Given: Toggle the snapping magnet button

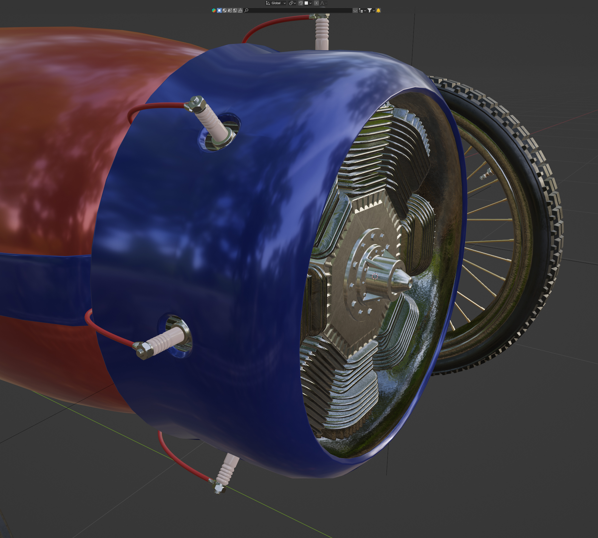Looking at the screenshot, I should (301, 3).
